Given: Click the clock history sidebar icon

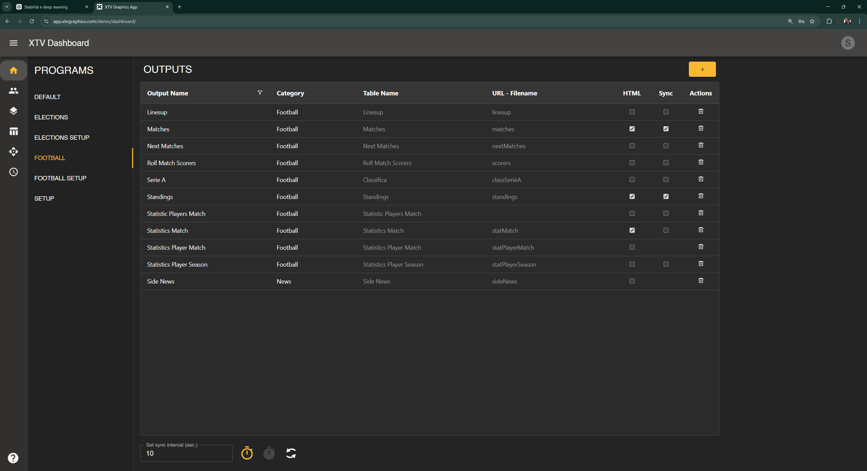Looking at the screenshot, I should tap(14, 172).
